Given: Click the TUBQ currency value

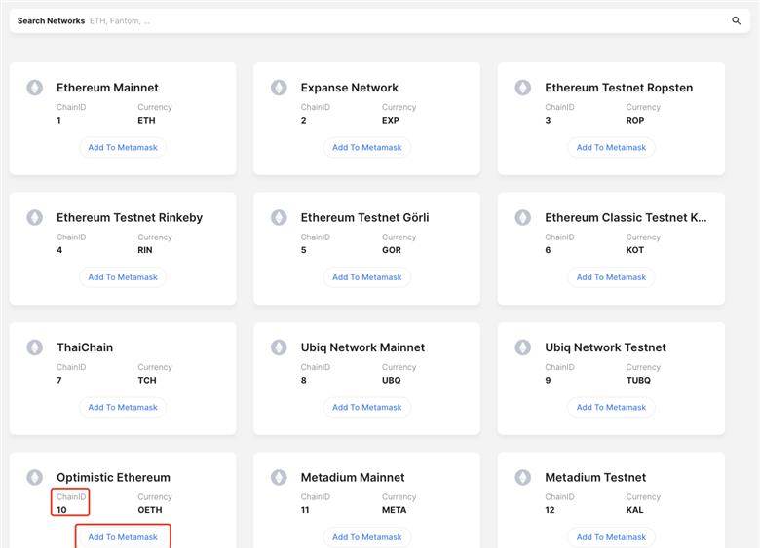Looking at the screenshot, I should 638,380.
